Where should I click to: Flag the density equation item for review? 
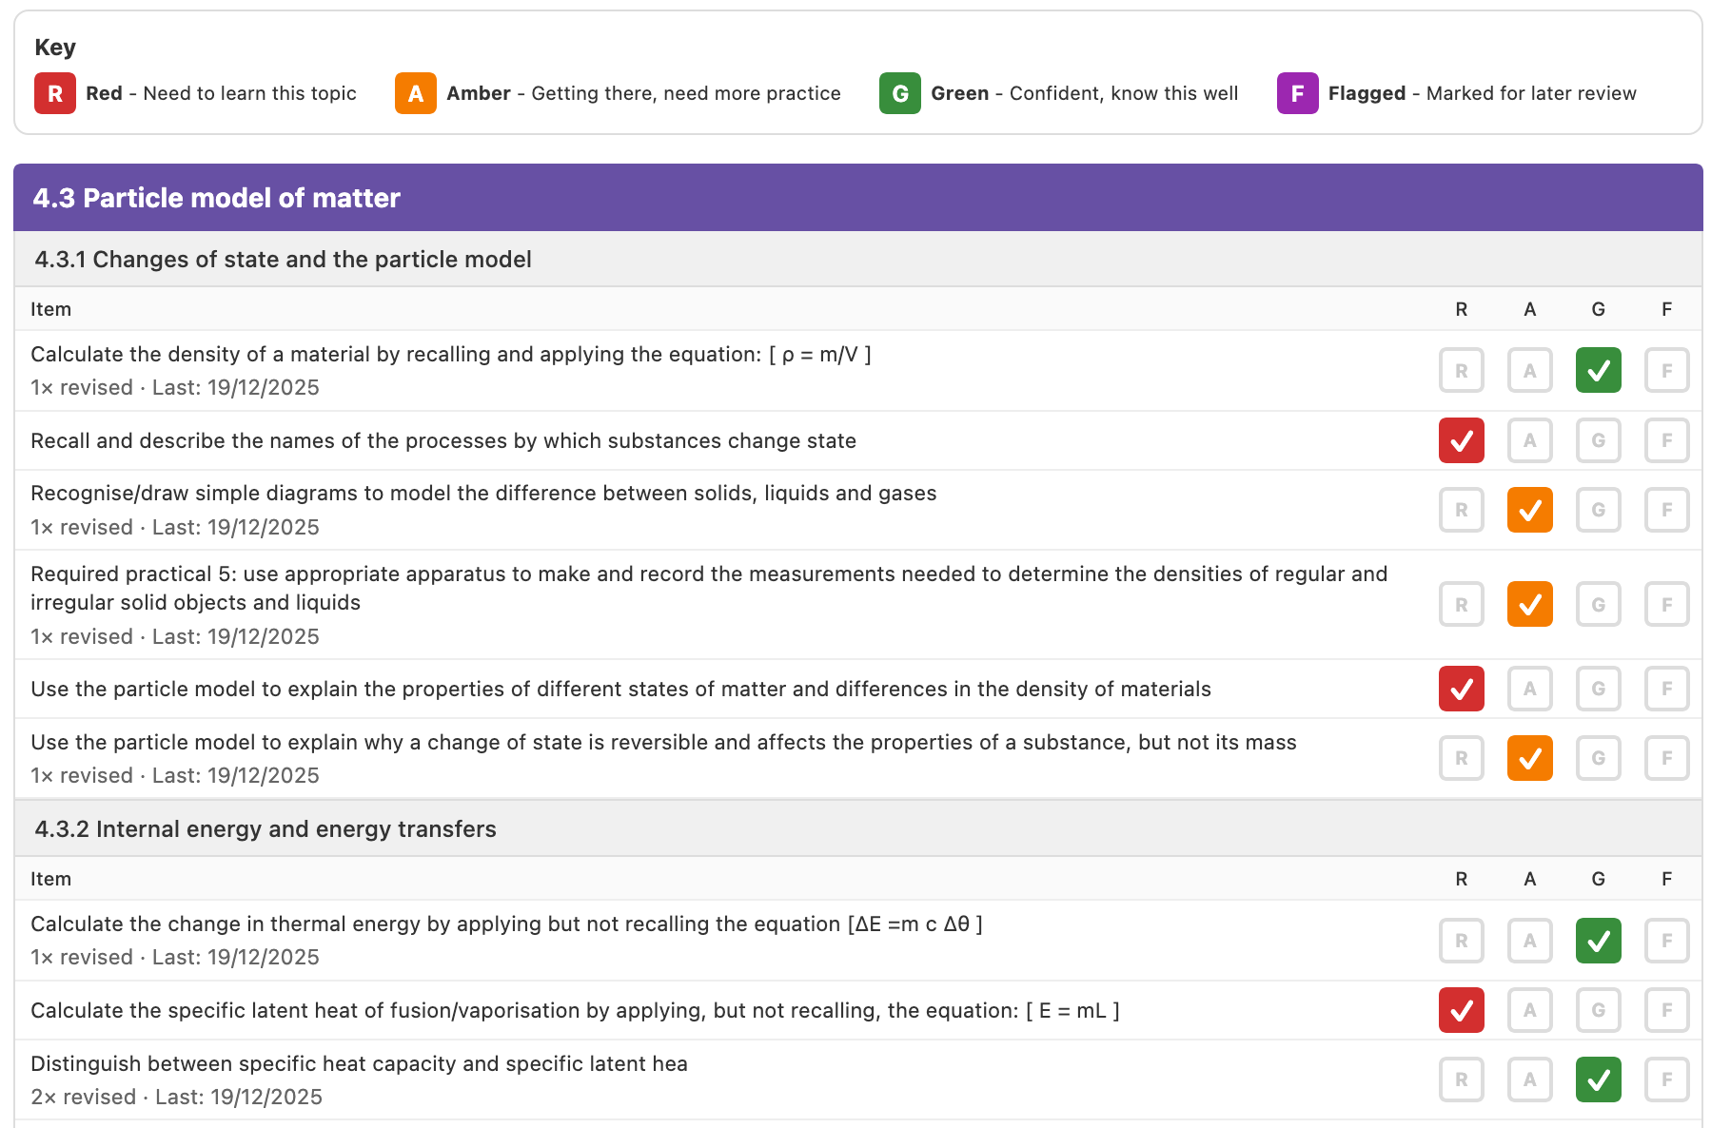pos(1666,370)
